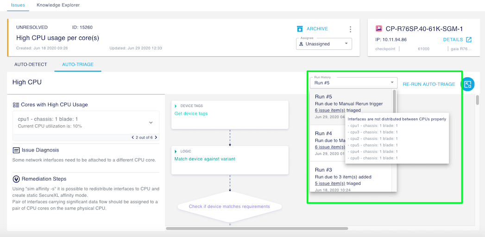Click the blue expand fullscreen button
Viewport: 485px width, 237px height.
click(x=467, y=84)
